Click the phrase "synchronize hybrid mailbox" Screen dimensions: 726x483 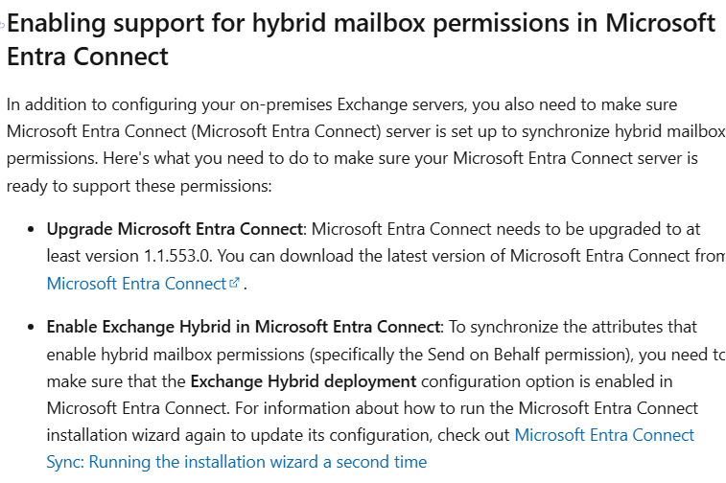[x=623, y=131]
